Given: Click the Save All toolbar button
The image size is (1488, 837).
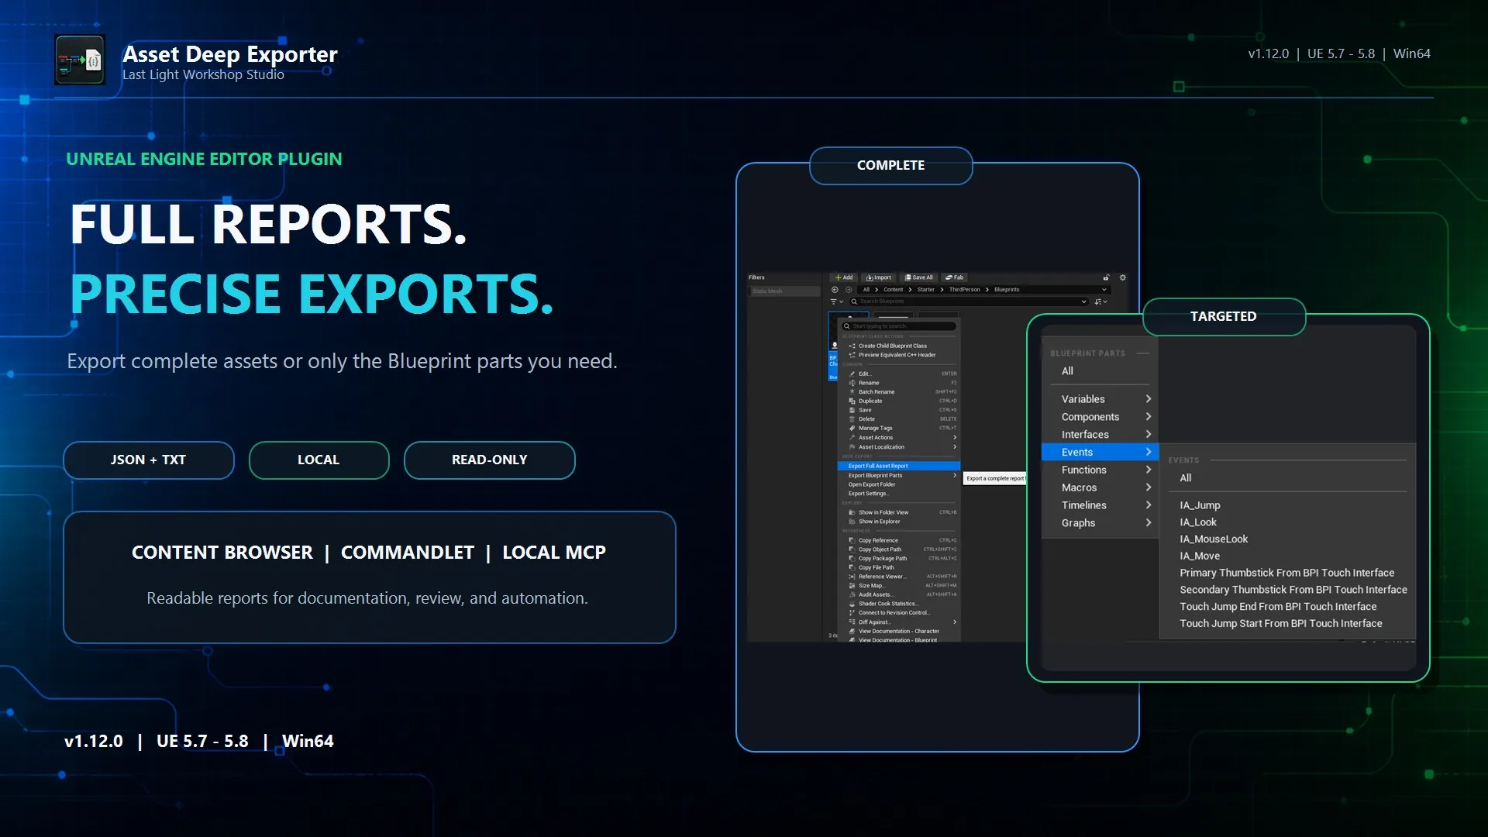Looking at the screenshot, I should pyautogui.click(x=919, y=277).
